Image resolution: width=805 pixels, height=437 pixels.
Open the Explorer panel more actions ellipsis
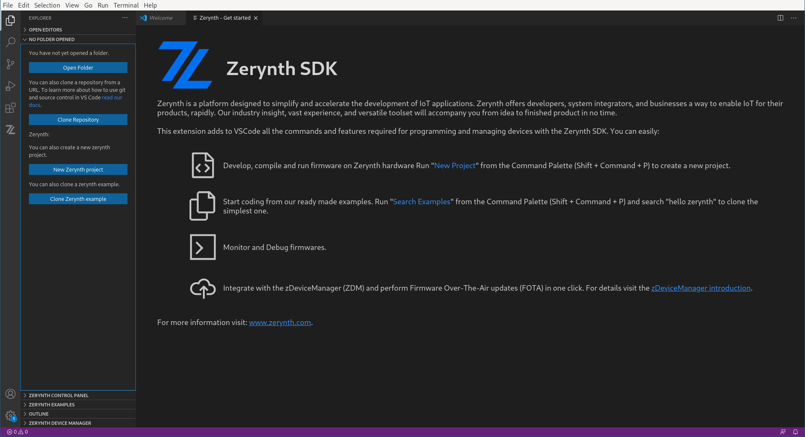pos(125,18)
